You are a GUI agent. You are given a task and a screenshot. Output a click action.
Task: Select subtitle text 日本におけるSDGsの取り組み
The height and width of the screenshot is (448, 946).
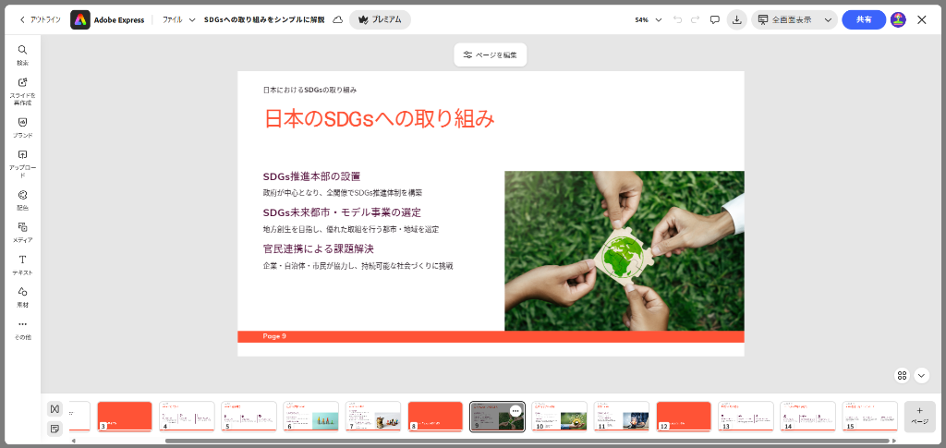click(x=309, y=90)
